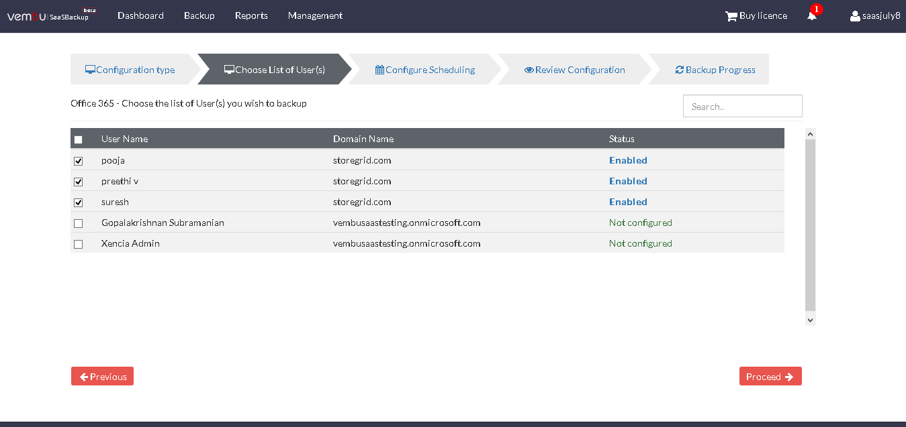This screenshot has width=906, height=427.
Task: Select Choose List of User(s) step
Action: (x=275, y=70)
